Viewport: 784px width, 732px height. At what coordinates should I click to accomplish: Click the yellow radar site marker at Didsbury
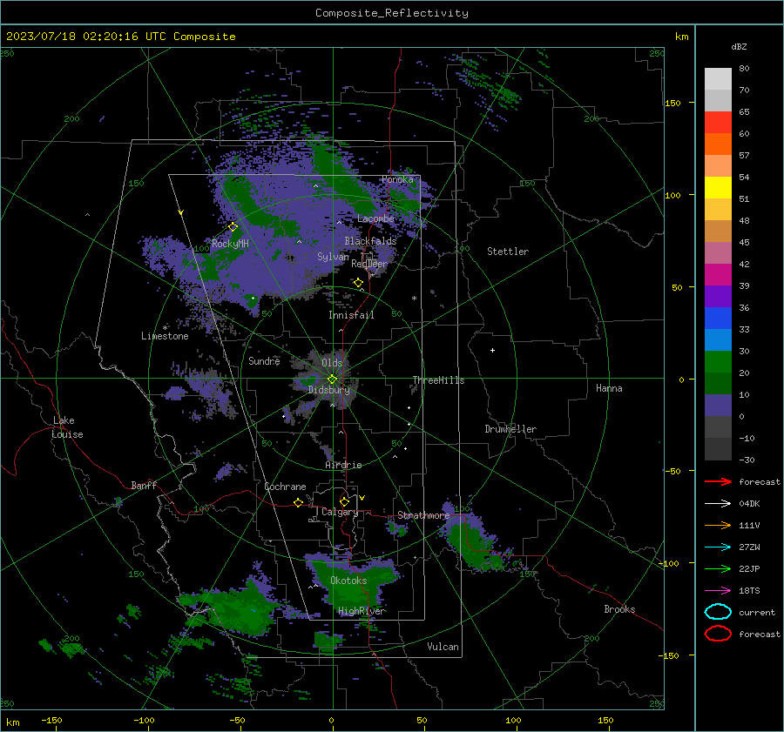[x=332, y=379]
